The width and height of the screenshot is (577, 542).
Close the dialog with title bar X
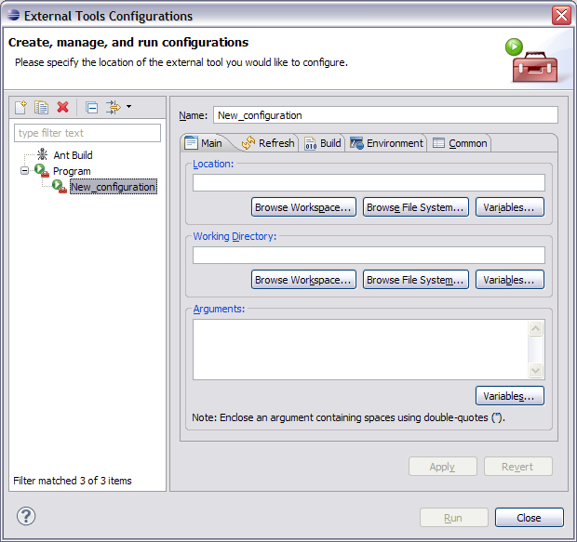(x=561, y=16)
